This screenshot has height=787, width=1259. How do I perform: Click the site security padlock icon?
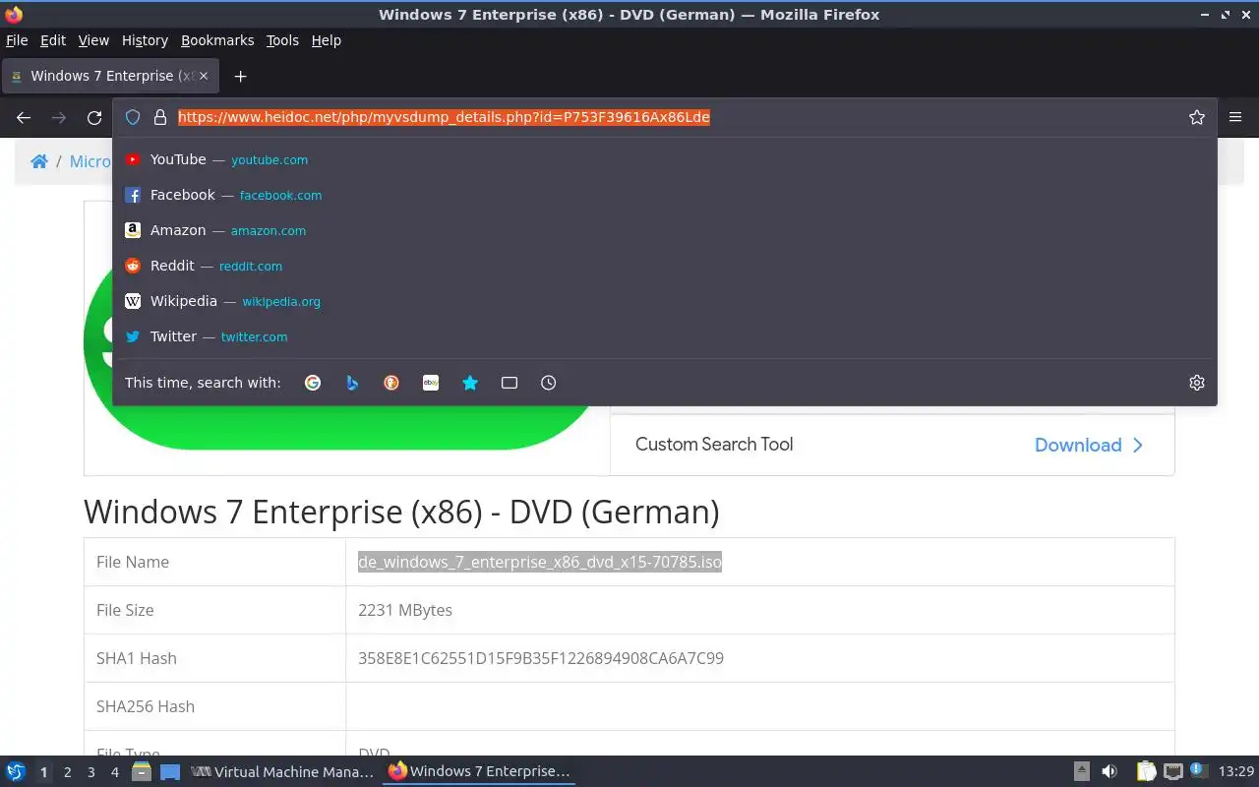160,117
